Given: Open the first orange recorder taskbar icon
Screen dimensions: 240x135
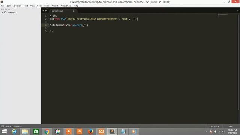Looking at the screenshot, I should [x=69, y=132].
